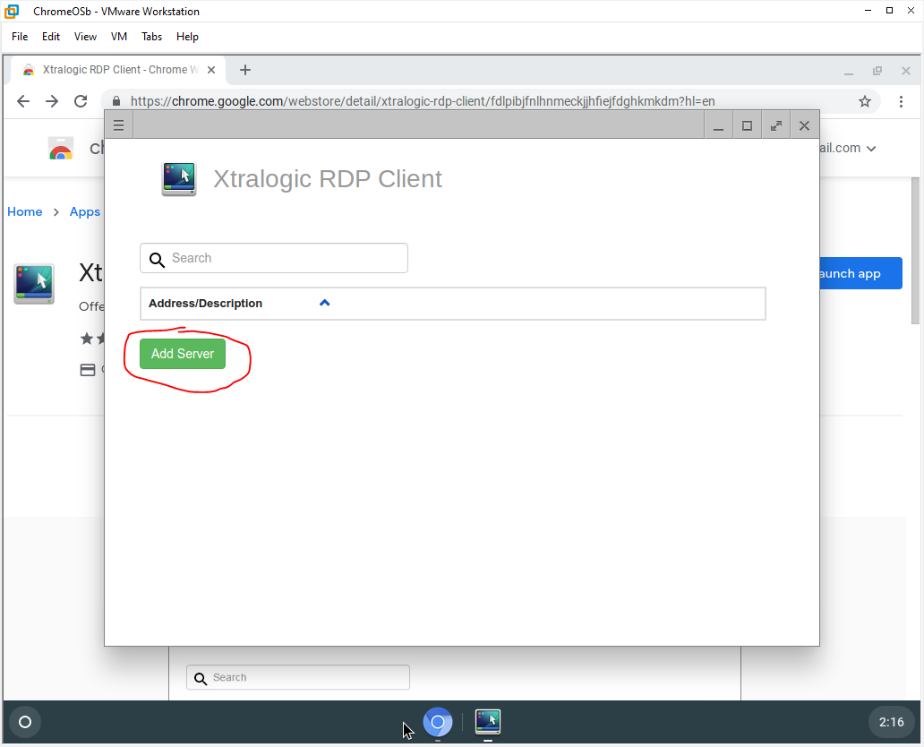Screen dimensions: 924x747
Task: Select the Xtralogic RDP Client browser tab
Action: [118, 70]
